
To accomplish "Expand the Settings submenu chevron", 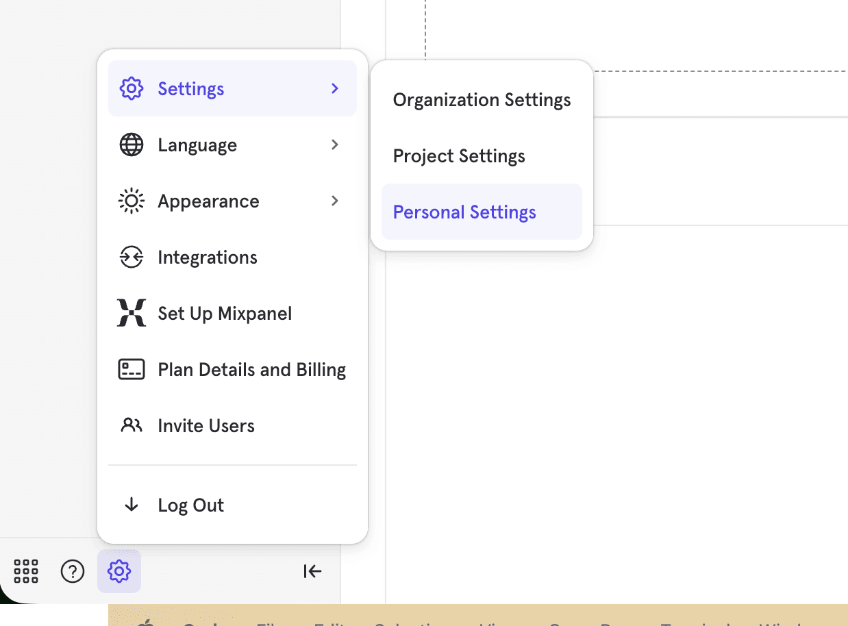I will (334, 88).
